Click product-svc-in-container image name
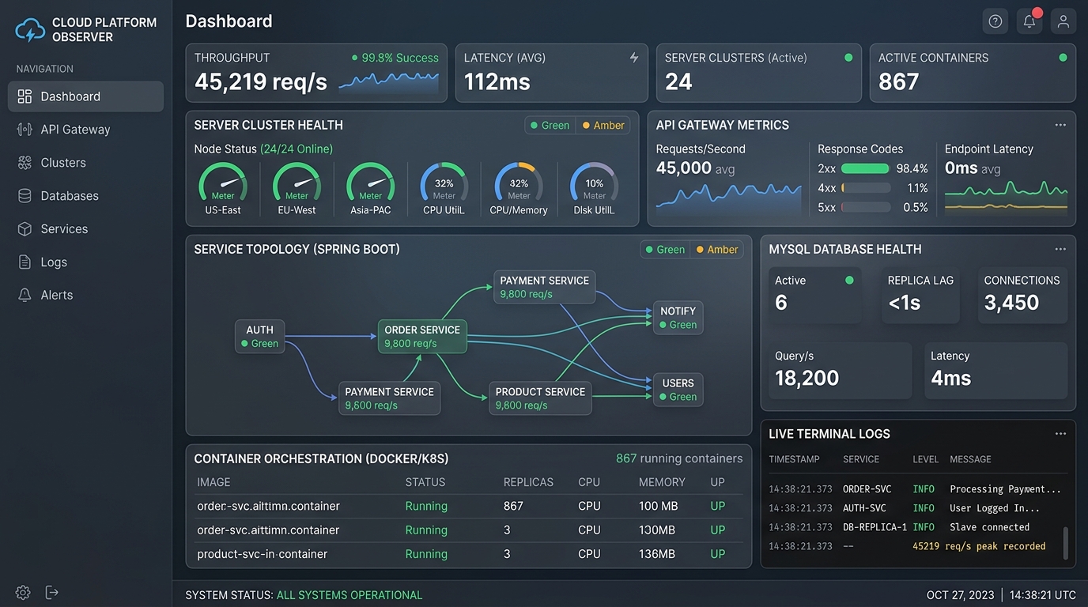1088x607 pixels. tap(262, 554)
